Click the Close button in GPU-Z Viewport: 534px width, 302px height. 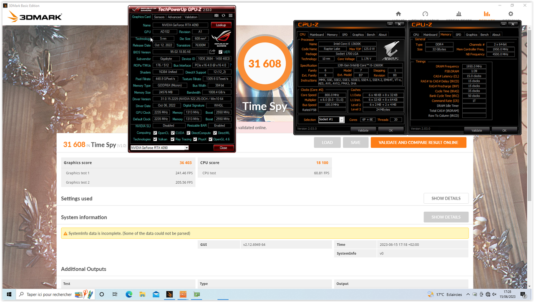[223, 148]
